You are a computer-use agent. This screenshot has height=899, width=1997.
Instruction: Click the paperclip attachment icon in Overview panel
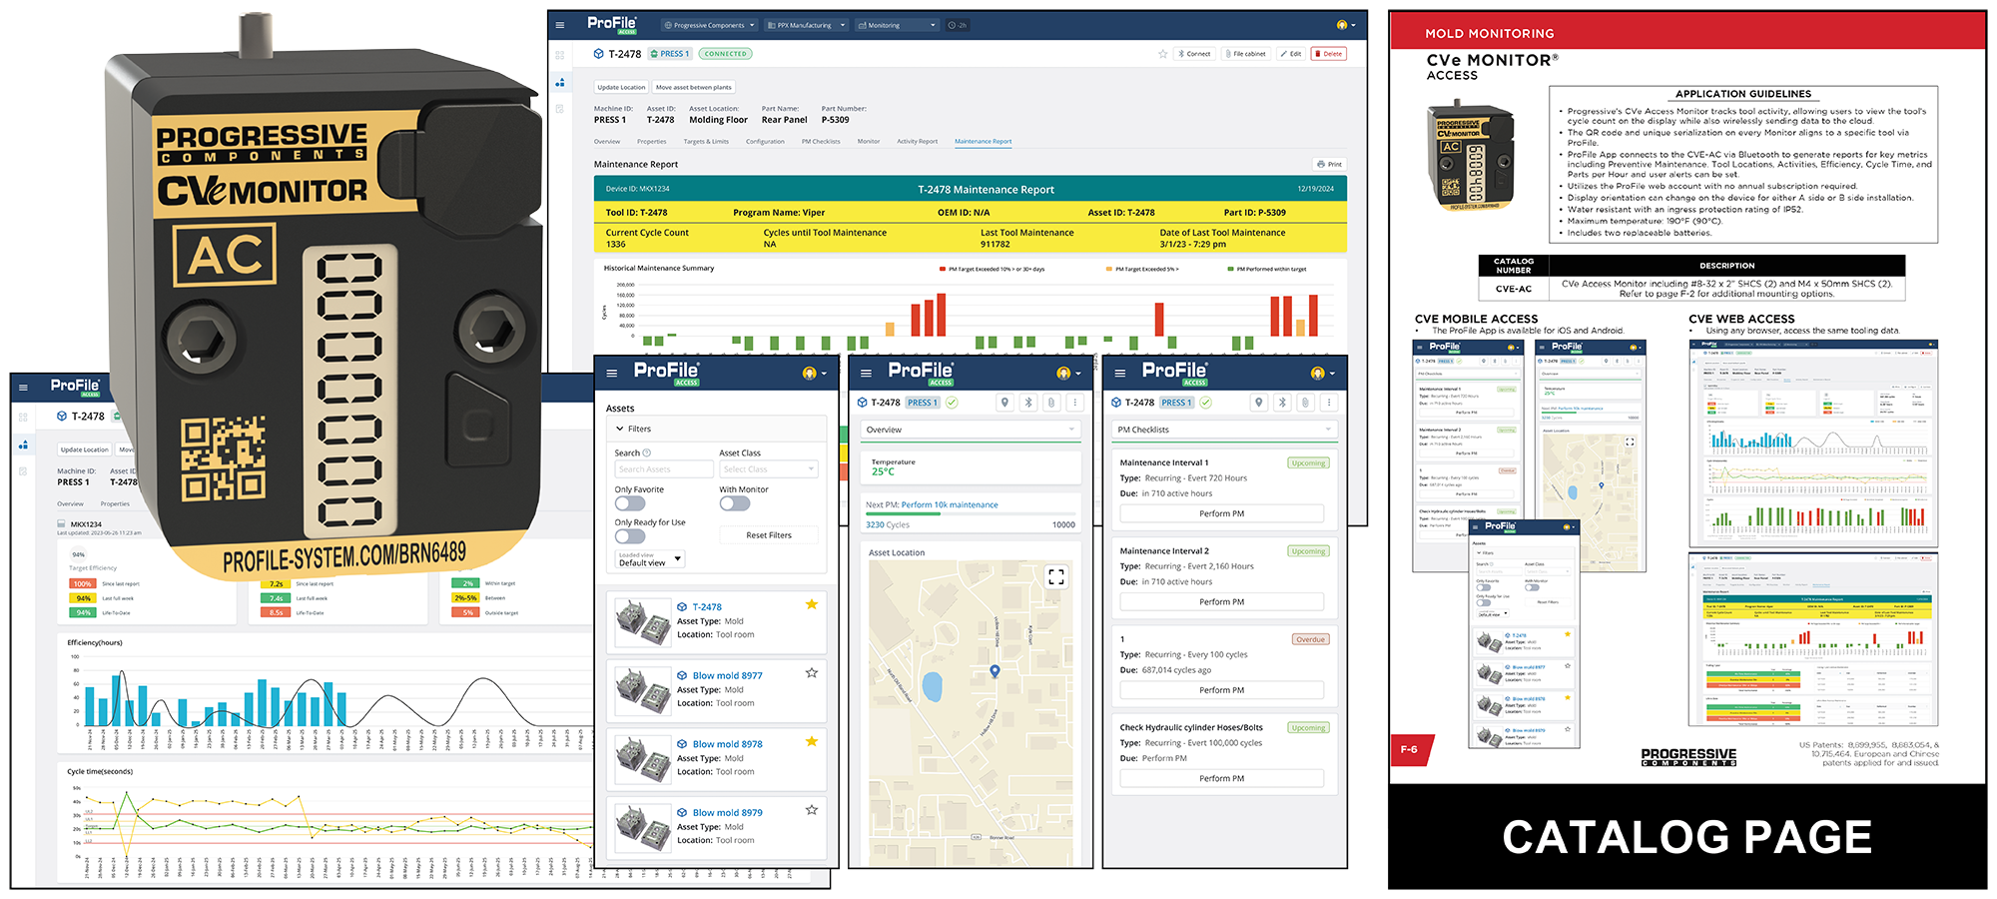(x=1051, y=403)
